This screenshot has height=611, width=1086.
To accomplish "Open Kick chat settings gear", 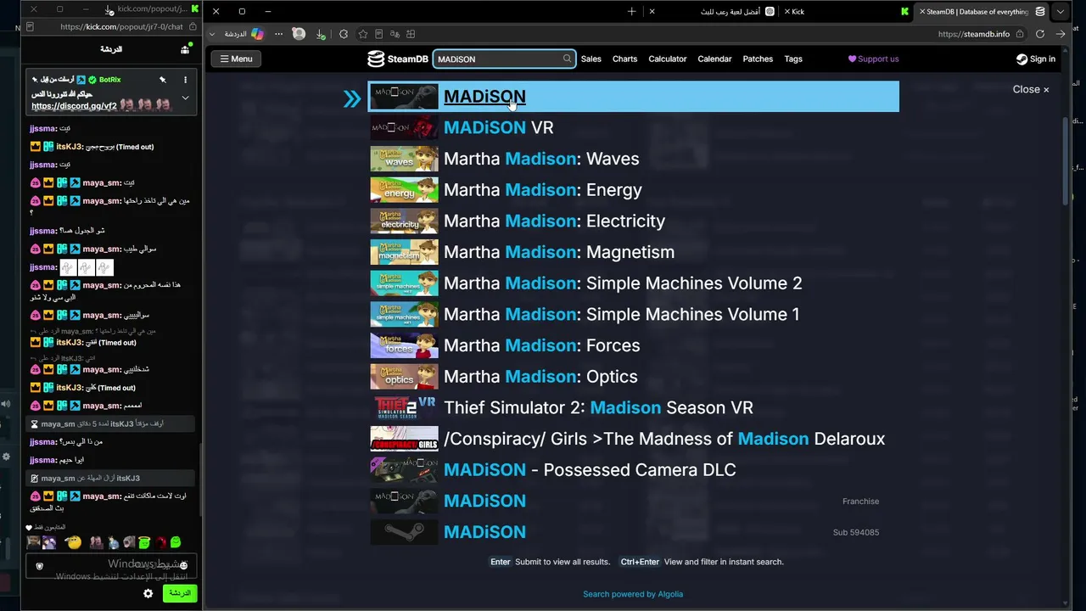I will pos(148,594).
